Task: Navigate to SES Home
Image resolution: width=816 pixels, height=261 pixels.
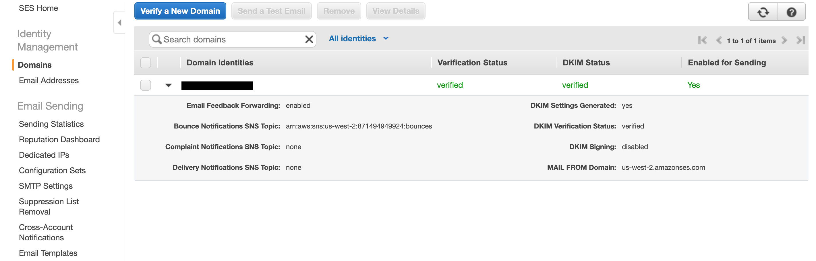Action: click(x=38, y=8)
